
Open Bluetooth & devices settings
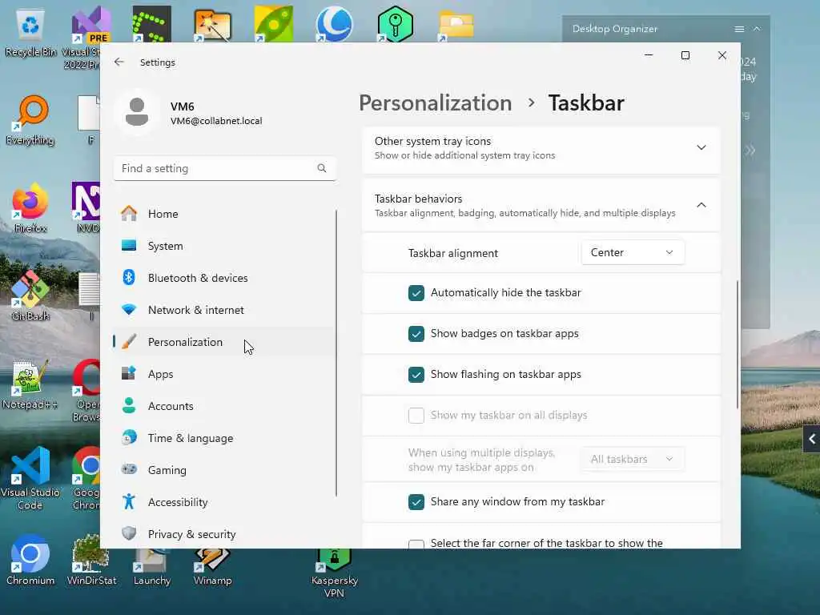click(x=225, y=278)
